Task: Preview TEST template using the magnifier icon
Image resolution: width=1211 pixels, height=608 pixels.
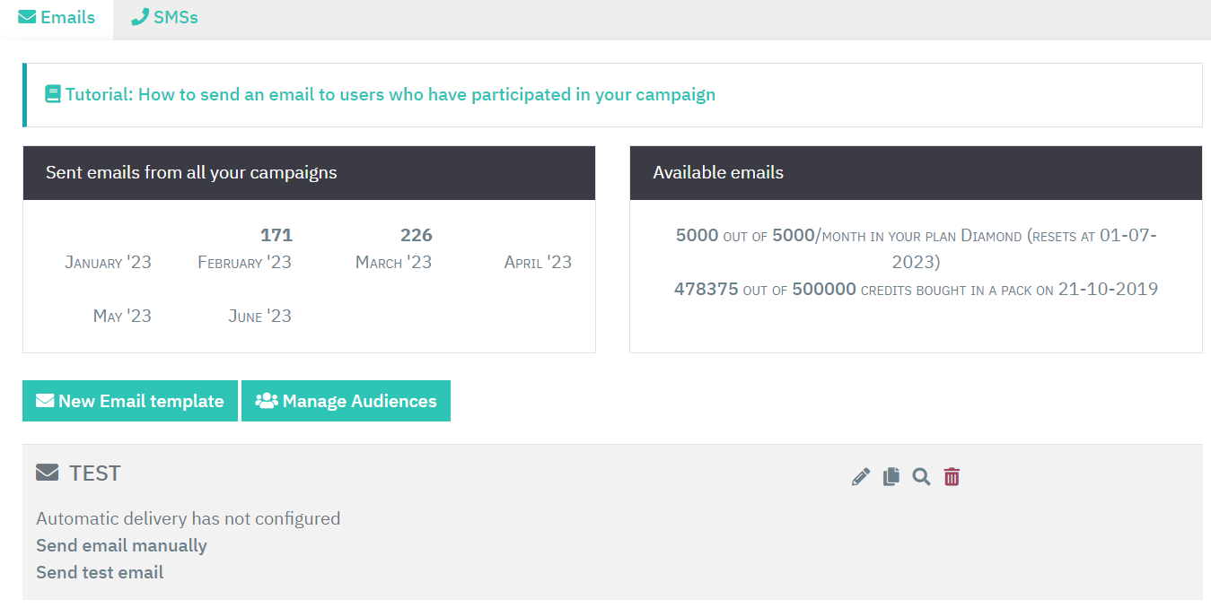Action: point(921,477)
